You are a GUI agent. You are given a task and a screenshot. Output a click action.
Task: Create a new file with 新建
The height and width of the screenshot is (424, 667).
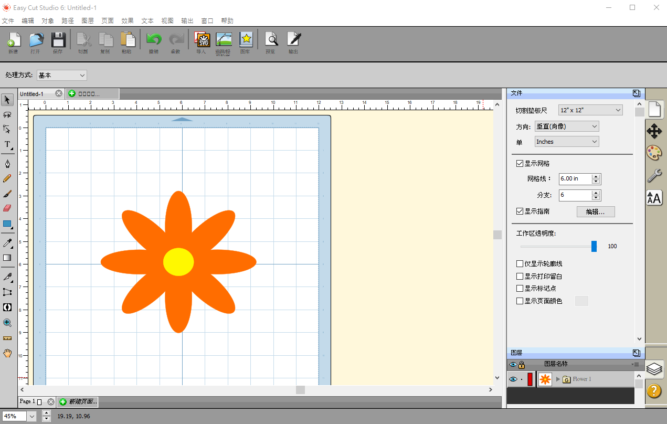13,42
